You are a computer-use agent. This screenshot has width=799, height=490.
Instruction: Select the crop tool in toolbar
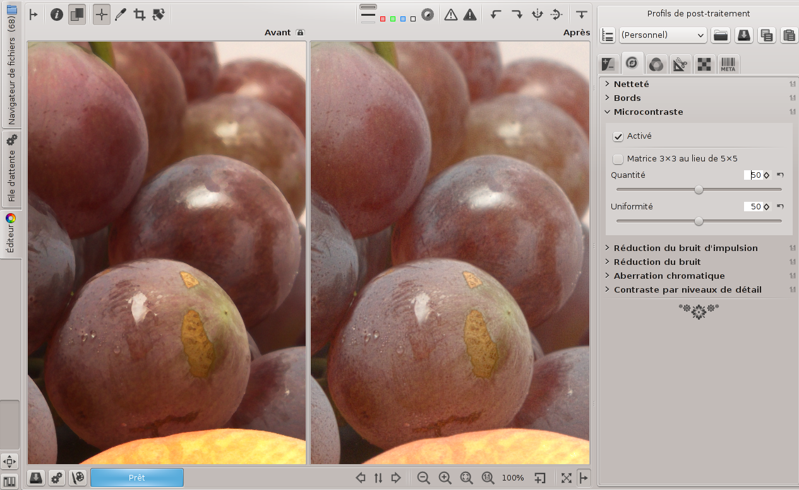click(140, 15)
